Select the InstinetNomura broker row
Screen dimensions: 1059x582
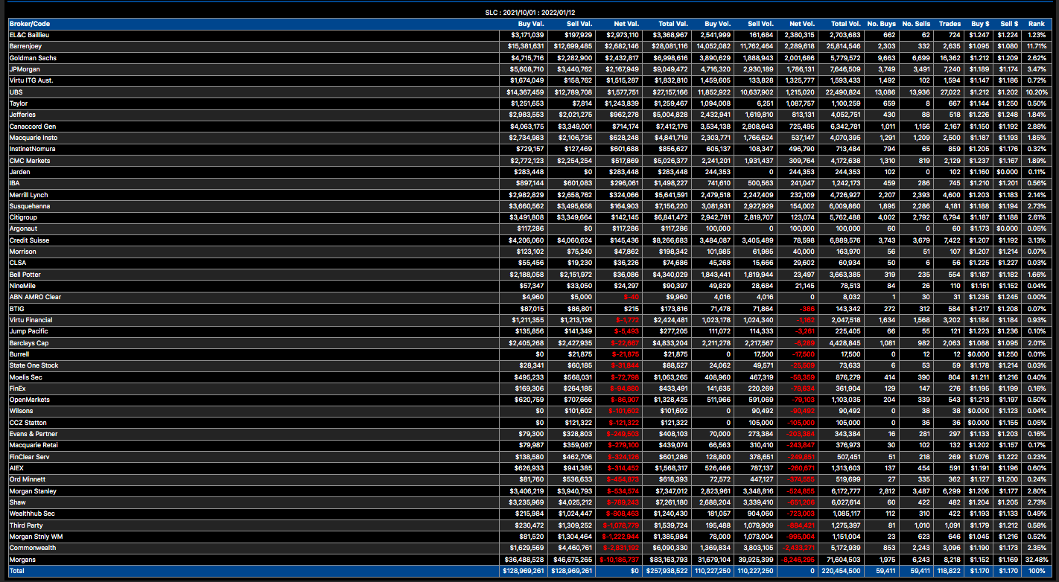(528, 149)
